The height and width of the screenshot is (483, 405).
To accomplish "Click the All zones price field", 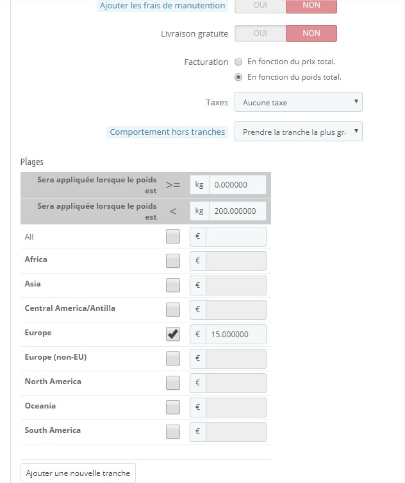I will click(x=236, y=236).
